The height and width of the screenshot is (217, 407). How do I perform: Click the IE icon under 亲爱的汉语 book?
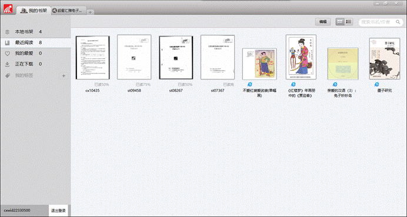pyautogui.click(x=335, y=84)
